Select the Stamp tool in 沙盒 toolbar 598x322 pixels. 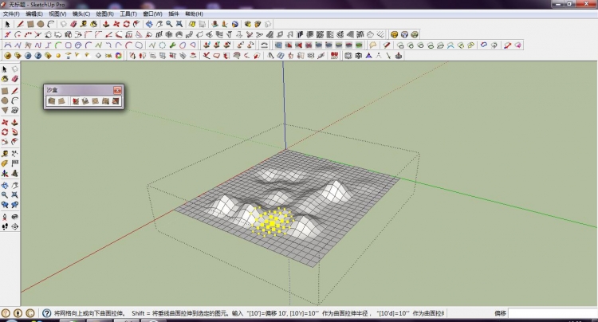(x=85, y=101)
